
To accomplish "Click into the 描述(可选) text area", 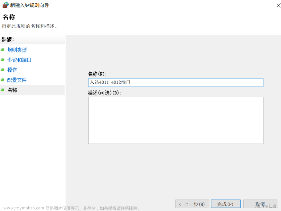I will click(x=176, y=120).
